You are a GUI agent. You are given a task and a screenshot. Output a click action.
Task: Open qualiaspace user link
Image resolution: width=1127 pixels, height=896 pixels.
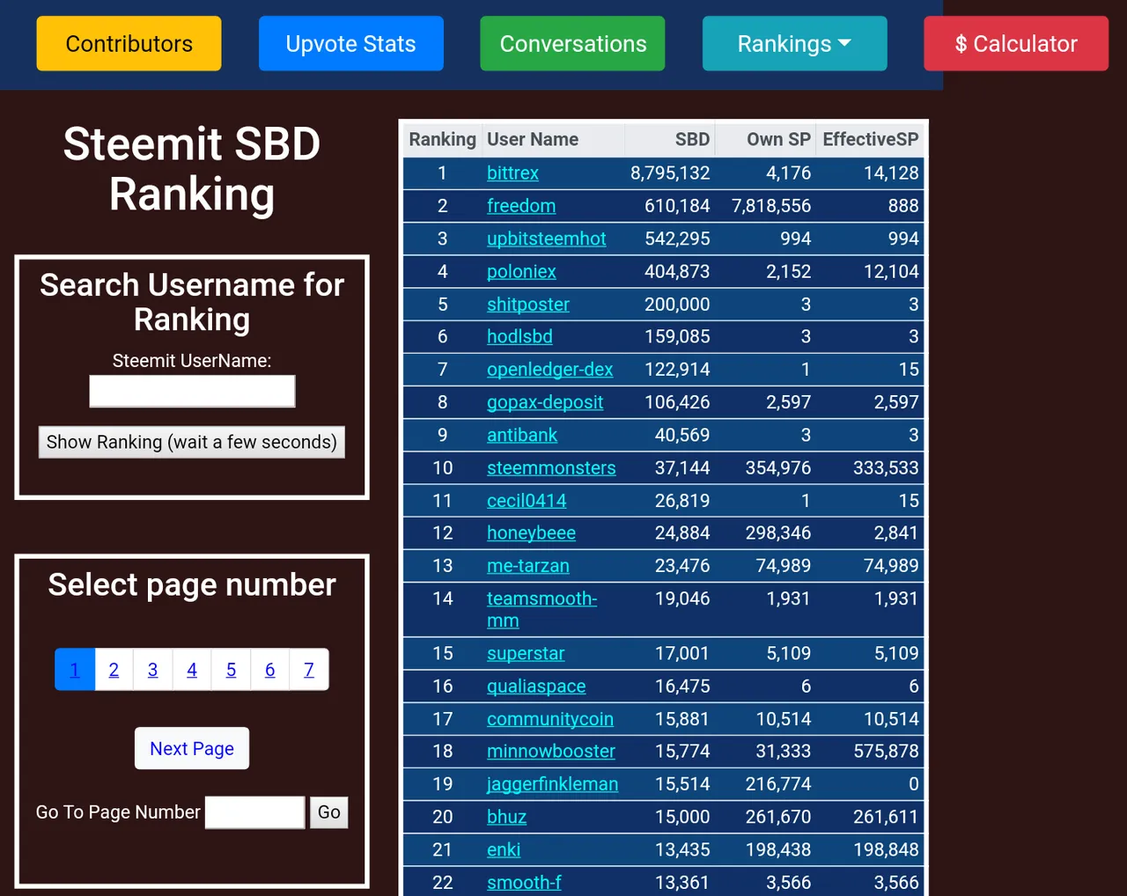tap(536, 686)
